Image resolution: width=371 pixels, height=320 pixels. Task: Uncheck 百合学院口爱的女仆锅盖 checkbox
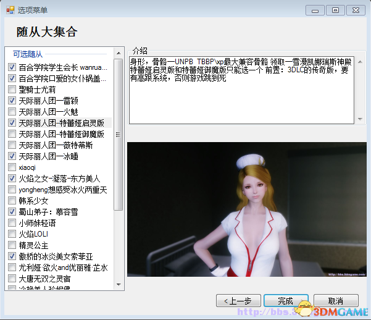coord(12,78)
